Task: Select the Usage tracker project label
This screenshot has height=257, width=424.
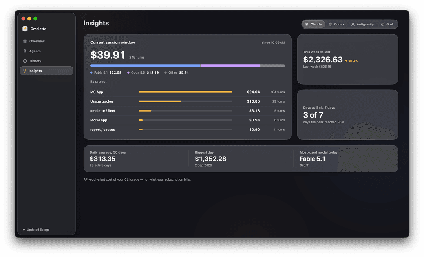Action: 102,101
